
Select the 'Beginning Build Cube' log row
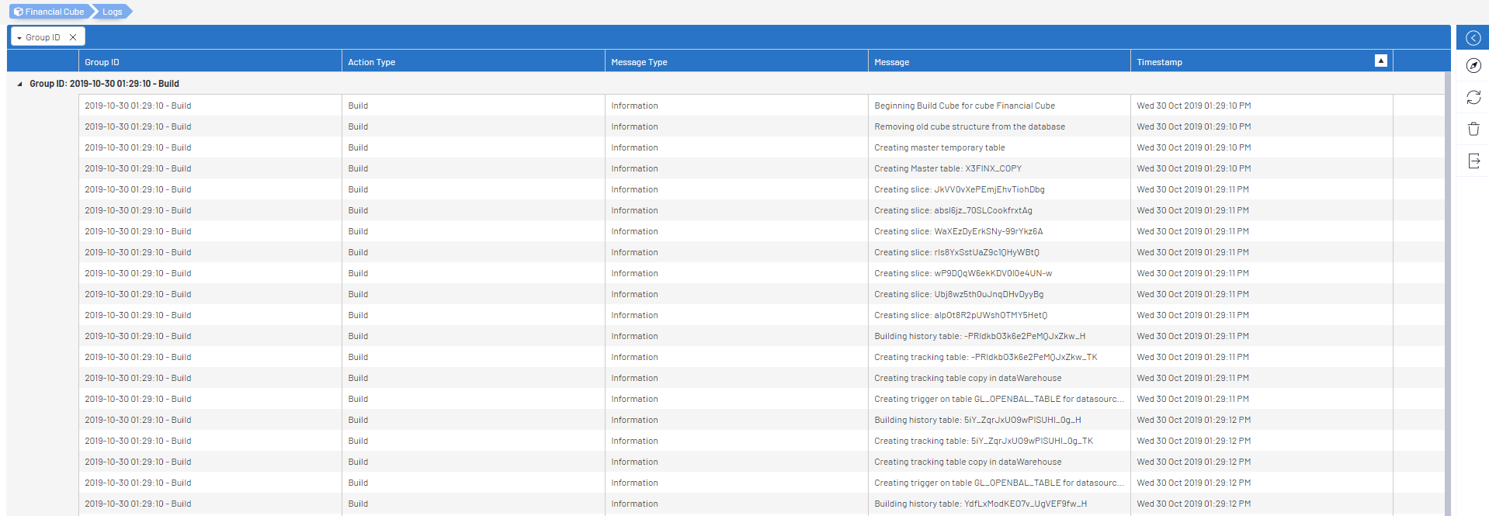tap(964, 106)
